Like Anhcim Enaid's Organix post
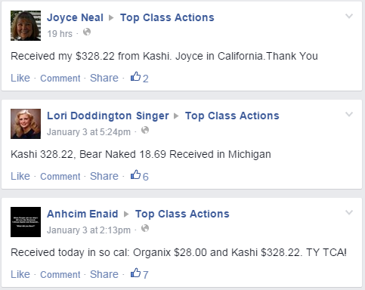Screen dimensions: 365x290 click(x=20, y=274)
